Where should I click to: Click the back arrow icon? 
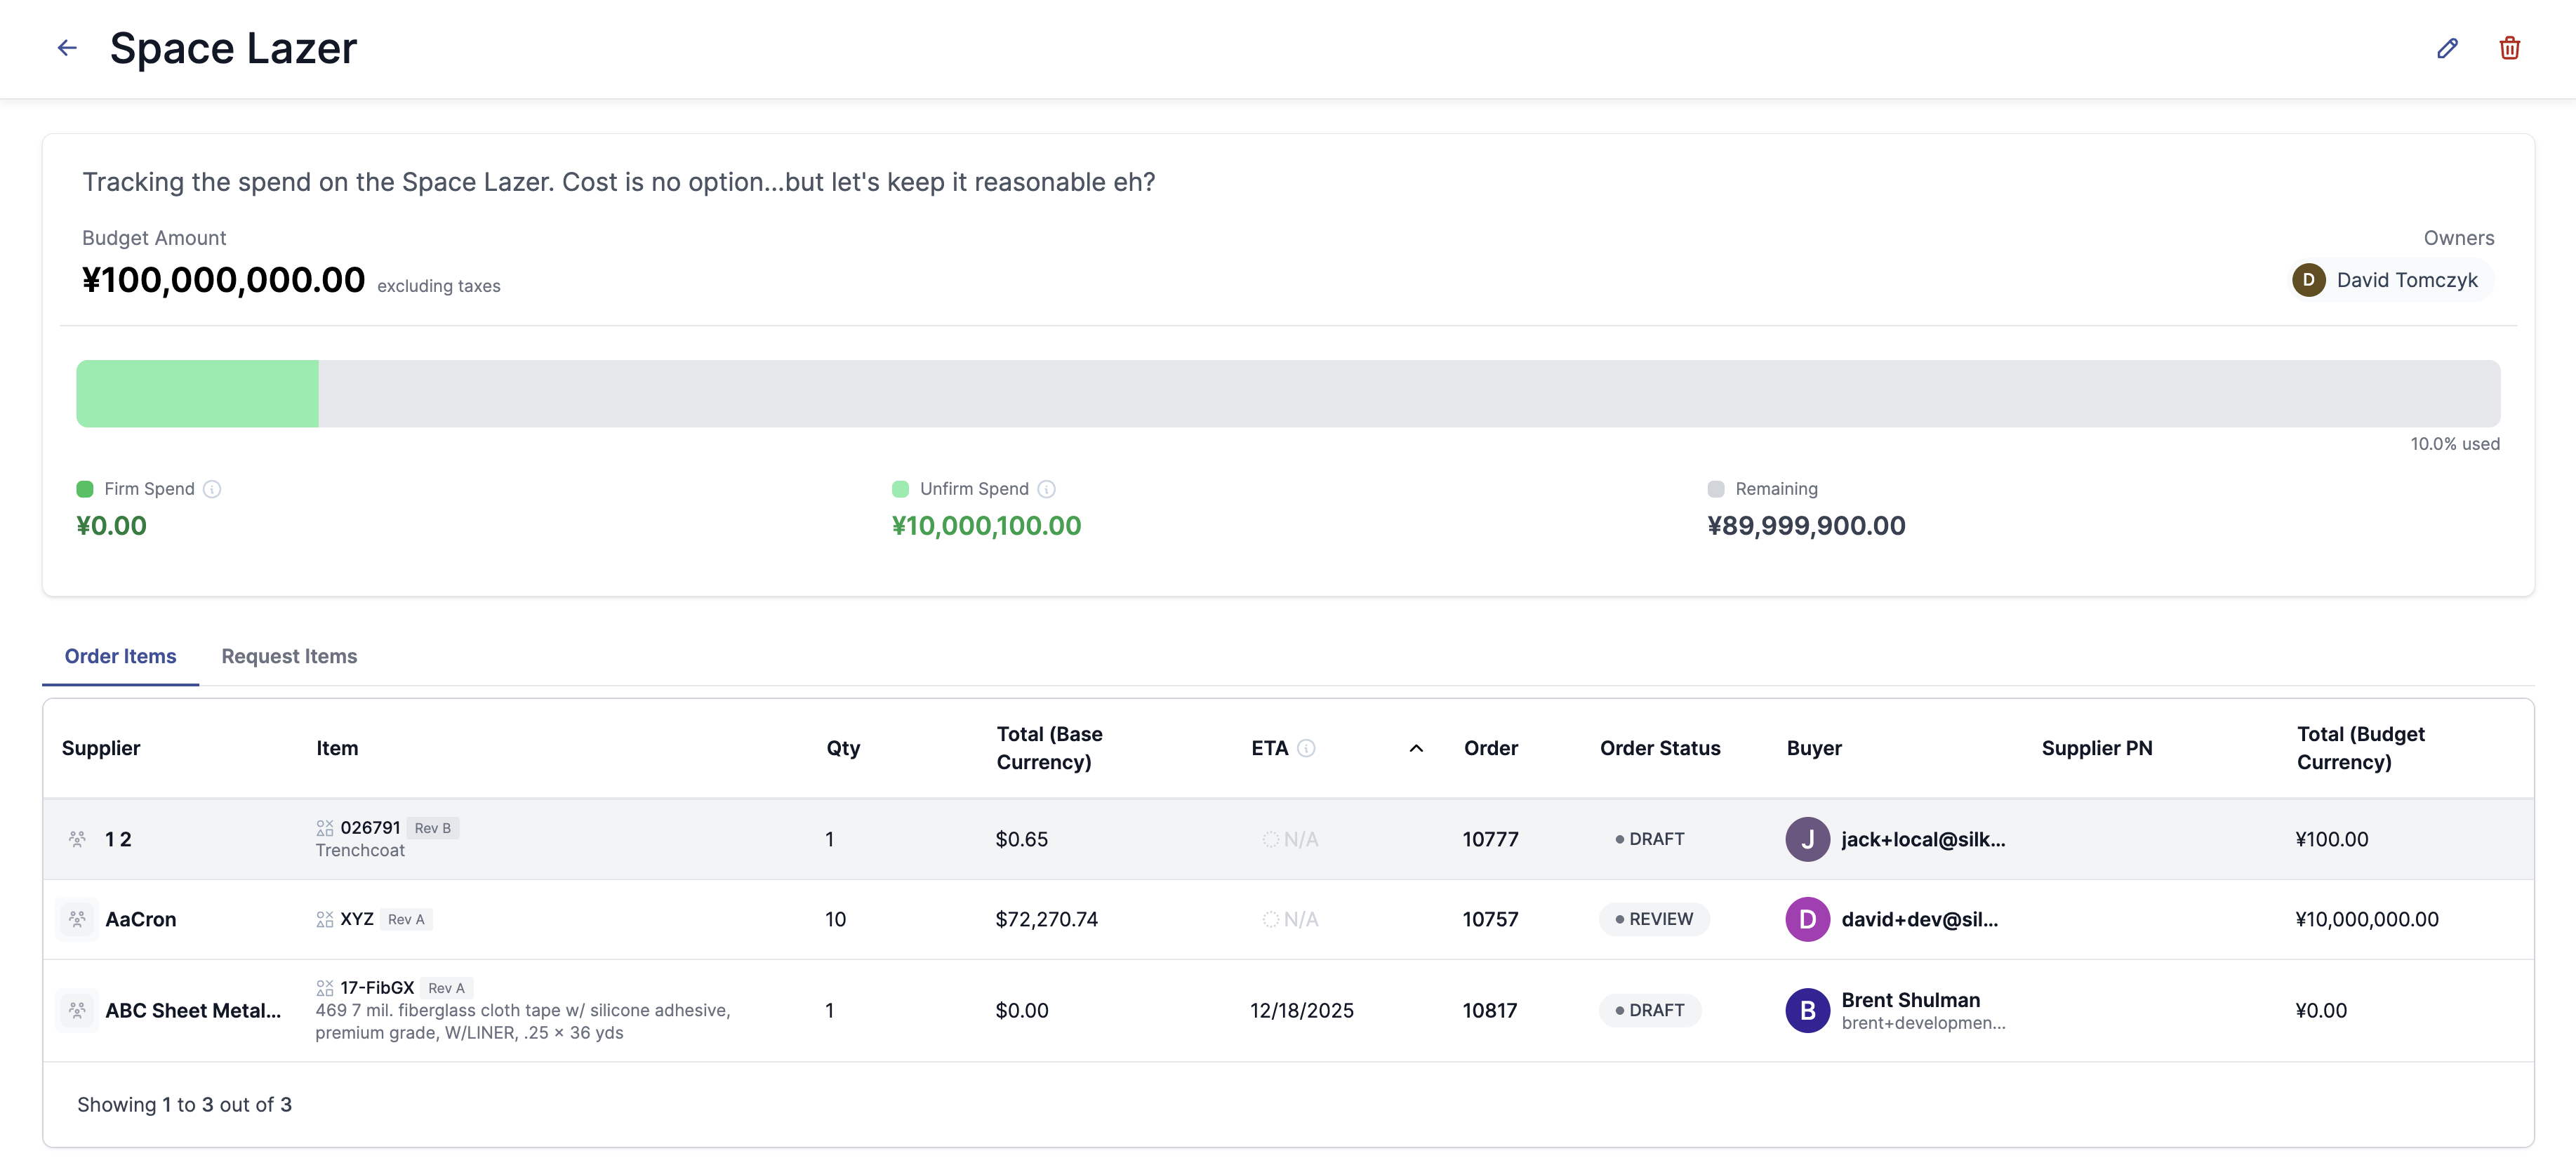point(67,48)
